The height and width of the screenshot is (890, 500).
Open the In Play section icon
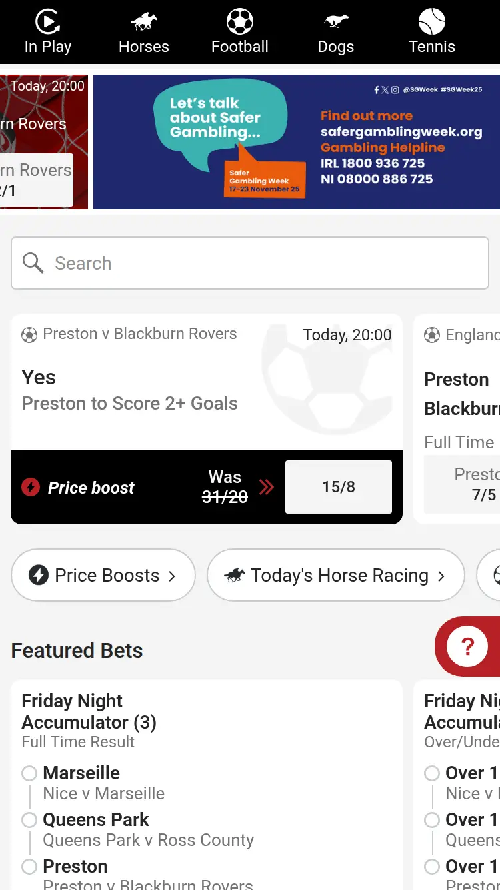47,23
